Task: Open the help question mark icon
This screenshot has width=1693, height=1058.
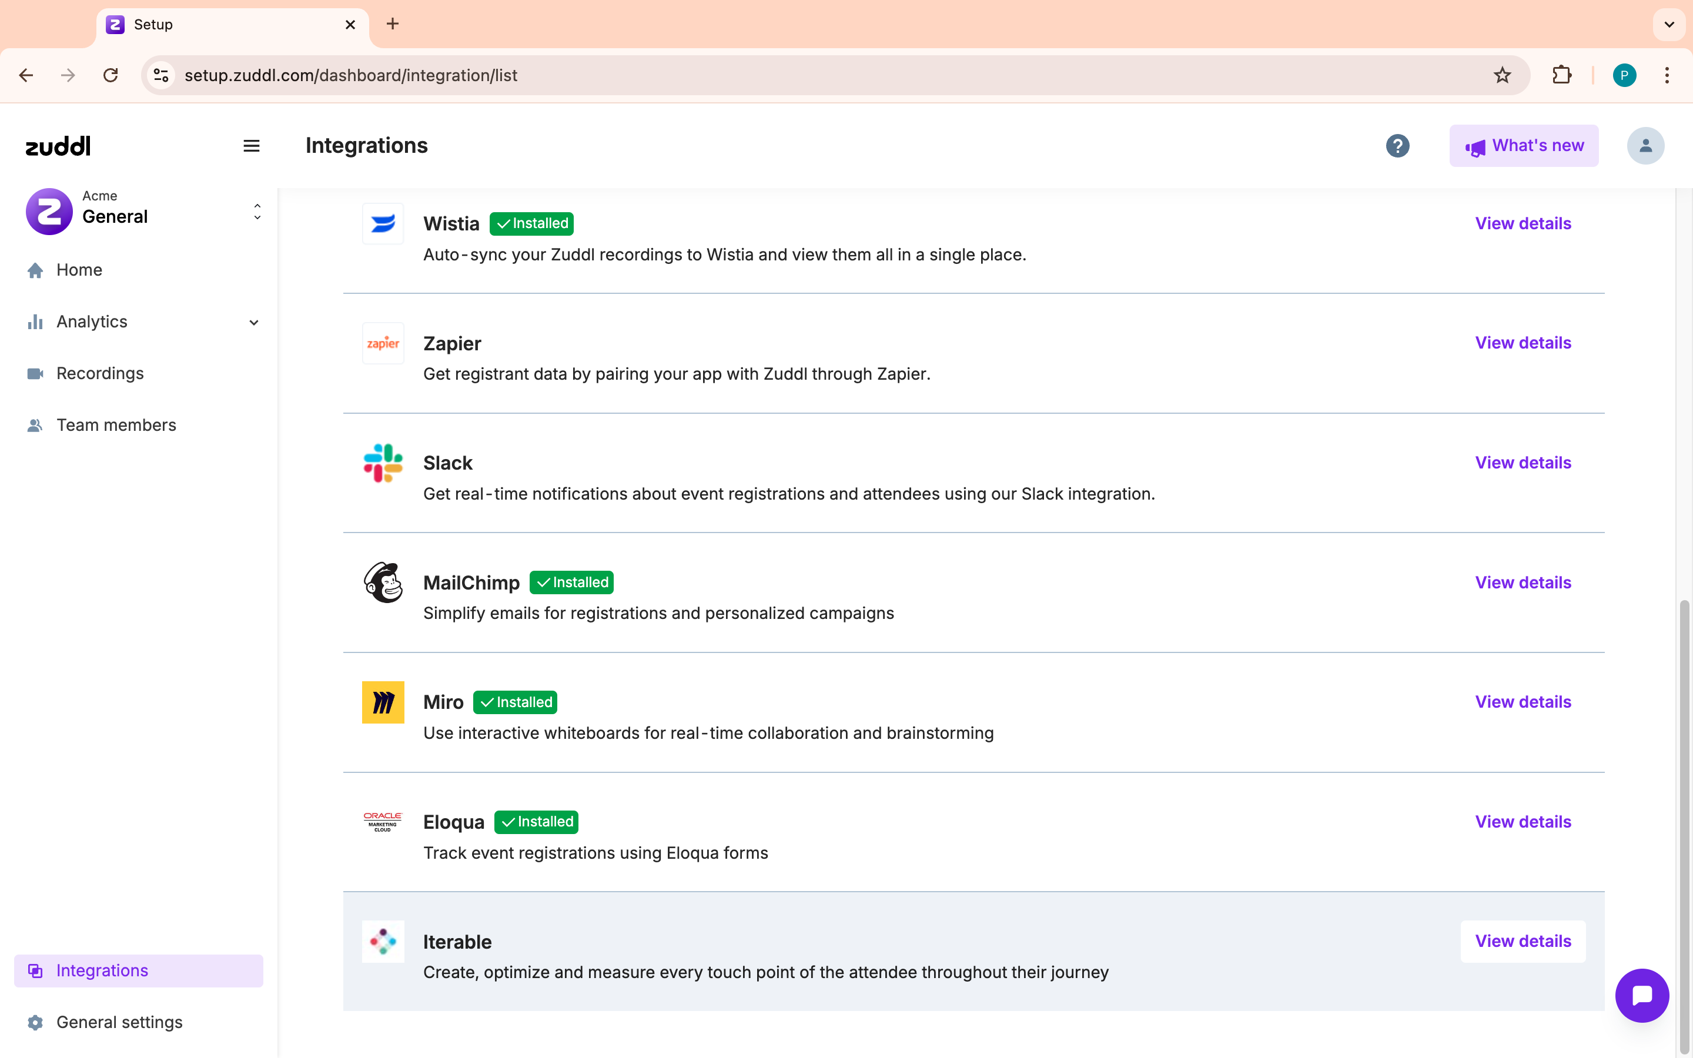Action: (x=1397, y=146)
